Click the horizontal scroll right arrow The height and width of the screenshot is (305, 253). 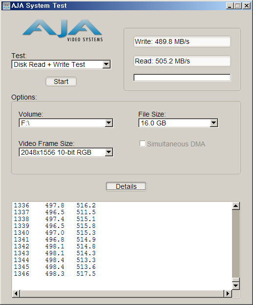tap(228, 293)
